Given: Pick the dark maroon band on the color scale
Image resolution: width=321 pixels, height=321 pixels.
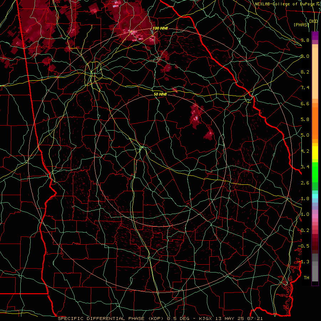Looking at the screenshot, I should pos(315,244).
